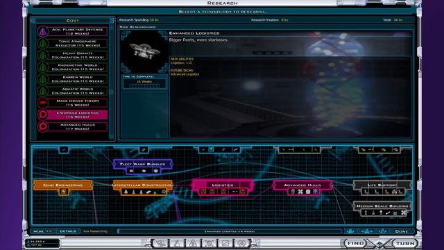The height and width of the screenshot is (250, 444).
Task: Open the fourth bottom toolbar planet icon
Action: (x=210, y=243)
